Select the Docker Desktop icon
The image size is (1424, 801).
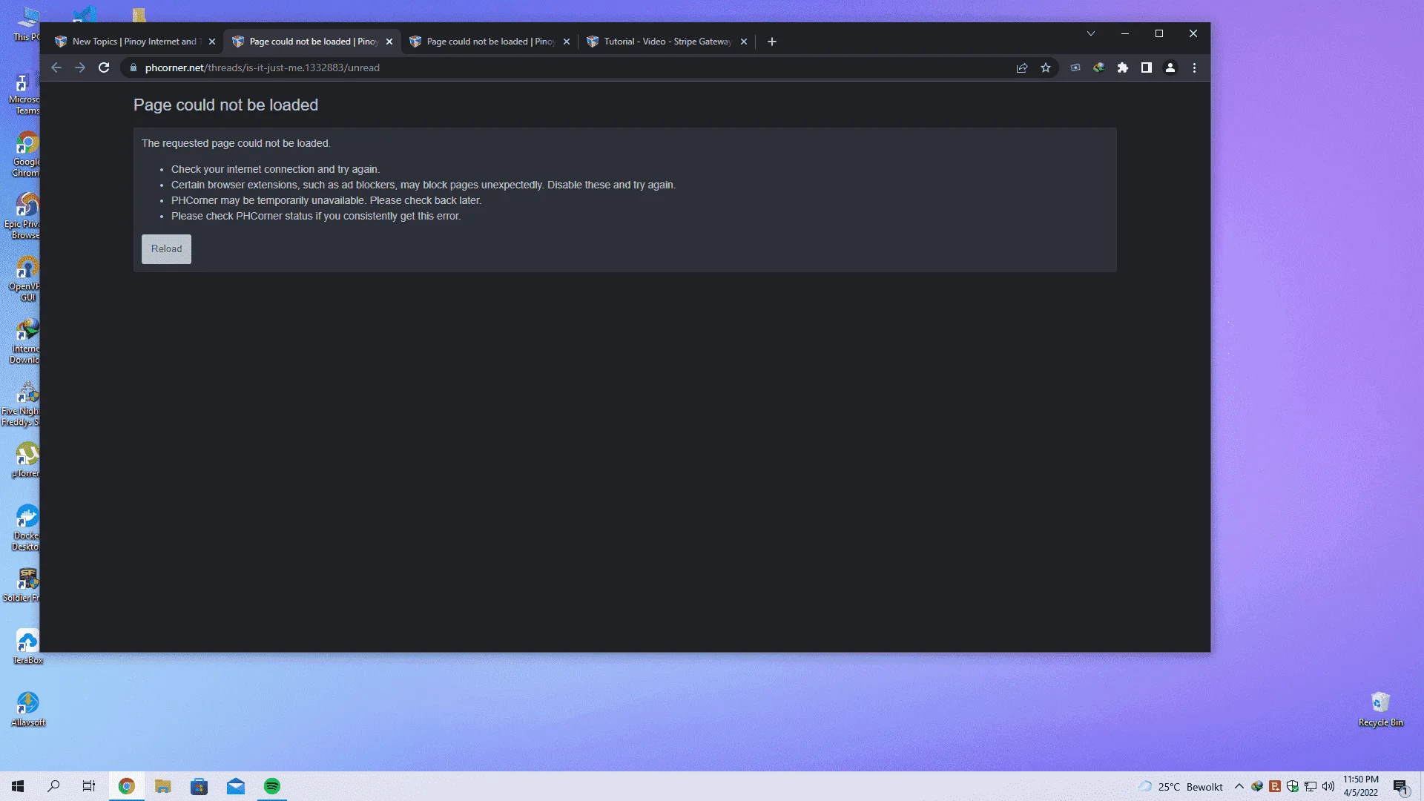pyautogui.click(x=27, y=527)
